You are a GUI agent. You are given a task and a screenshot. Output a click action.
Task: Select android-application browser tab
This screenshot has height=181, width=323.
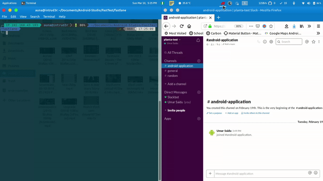188,18
